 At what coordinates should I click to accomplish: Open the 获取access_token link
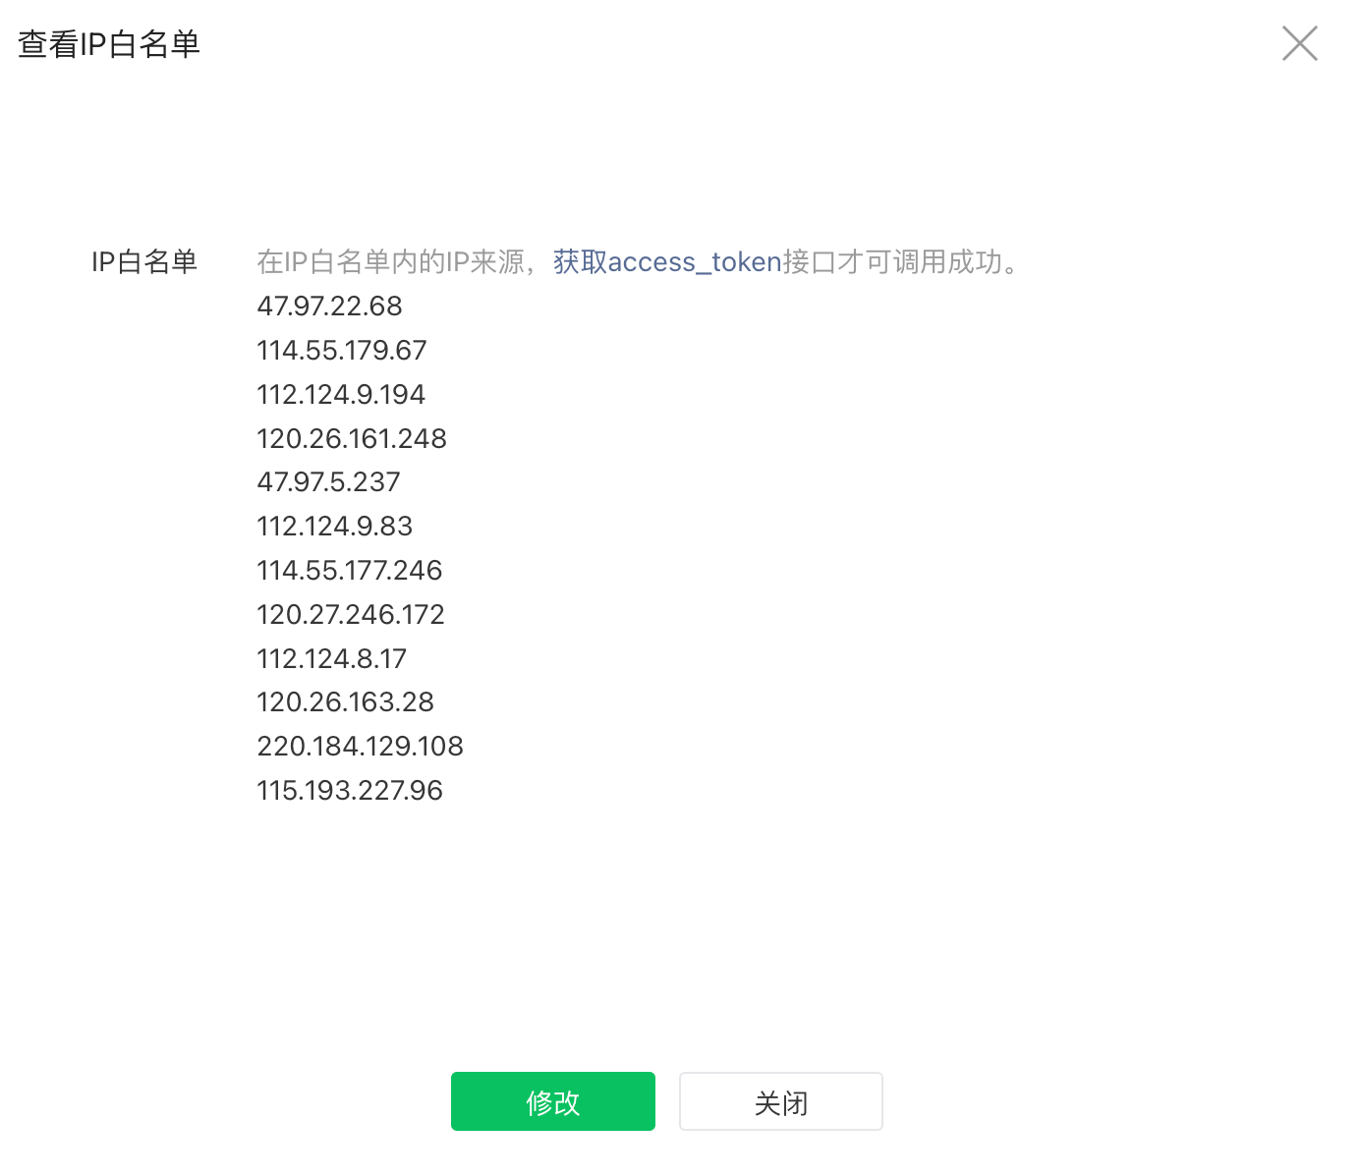(x=667, y=262)
